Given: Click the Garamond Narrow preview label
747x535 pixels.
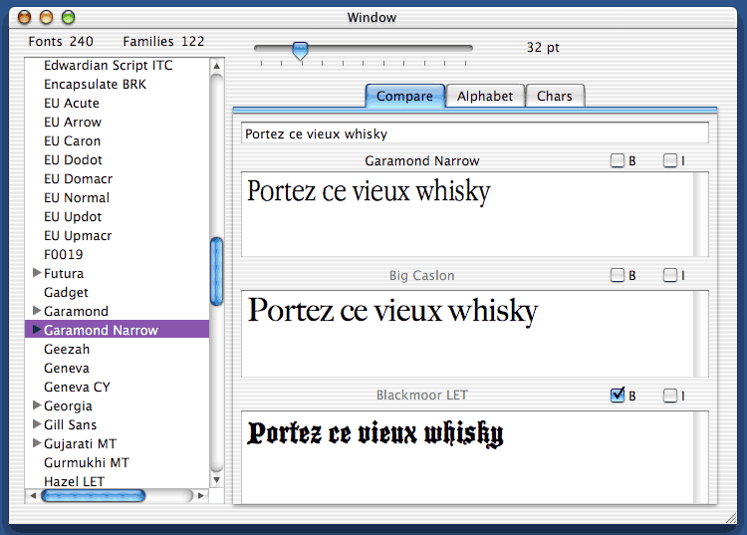Looking at the screenshot, I should pyautogui.click(x=421, y=161).
